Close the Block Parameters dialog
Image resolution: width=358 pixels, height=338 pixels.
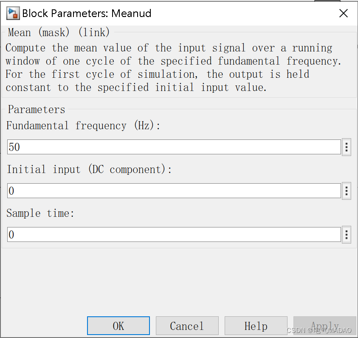coord(343,13)
